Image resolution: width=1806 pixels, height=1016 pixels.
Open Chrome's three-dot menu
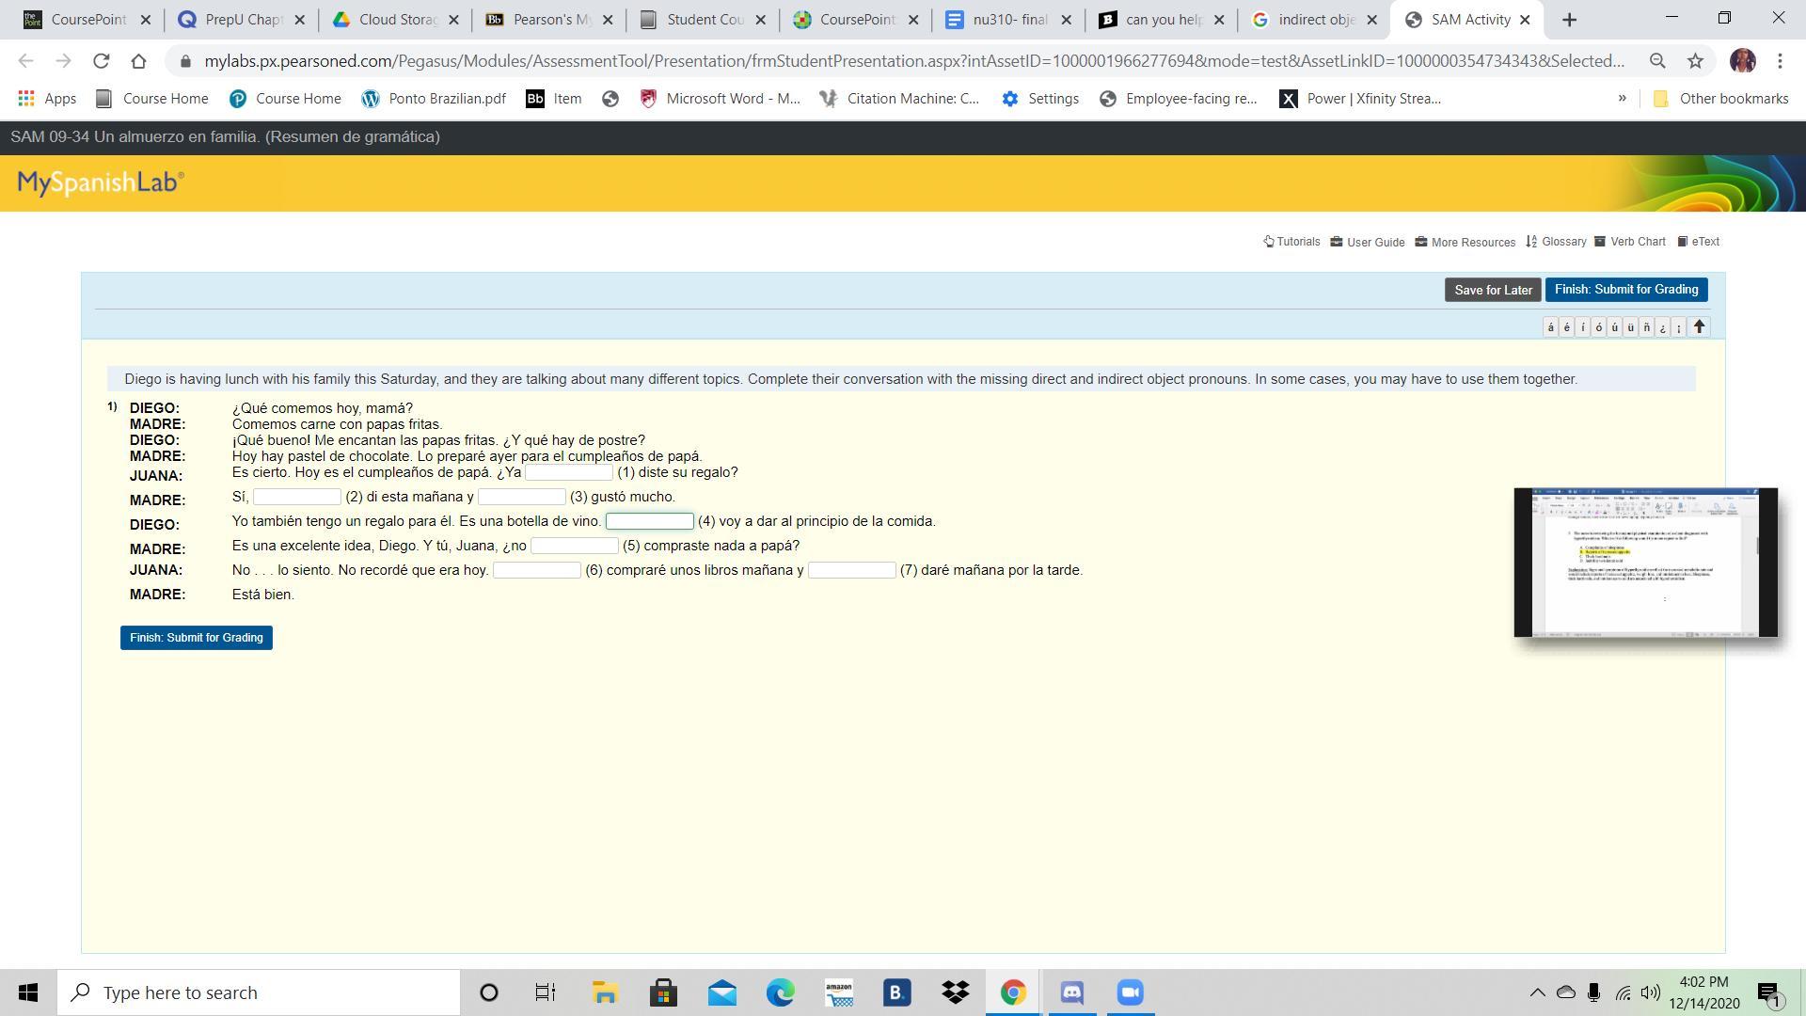(x=1780, y=61)
